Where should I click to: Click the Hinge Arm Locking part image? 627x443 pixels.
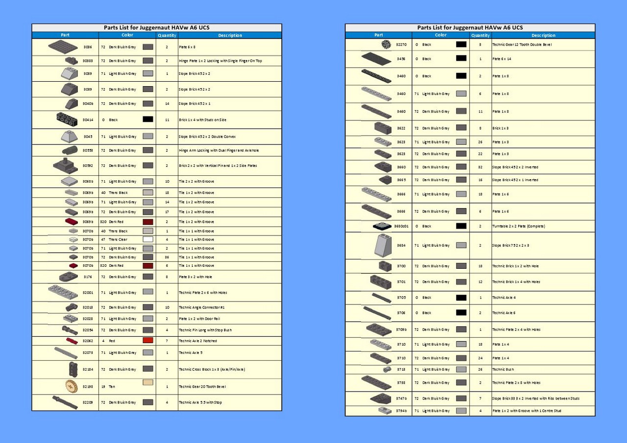click(70, 150)
